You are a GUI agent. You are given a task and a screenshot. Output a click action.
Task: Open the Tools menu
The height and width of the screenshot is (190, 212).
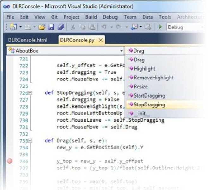coord(165,17)
